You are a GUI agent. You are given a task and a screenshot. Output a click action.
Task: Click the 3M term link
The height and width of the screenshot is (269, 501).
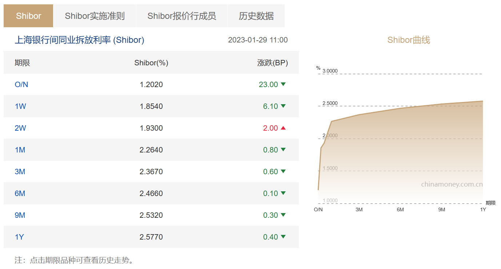[20, 172]
